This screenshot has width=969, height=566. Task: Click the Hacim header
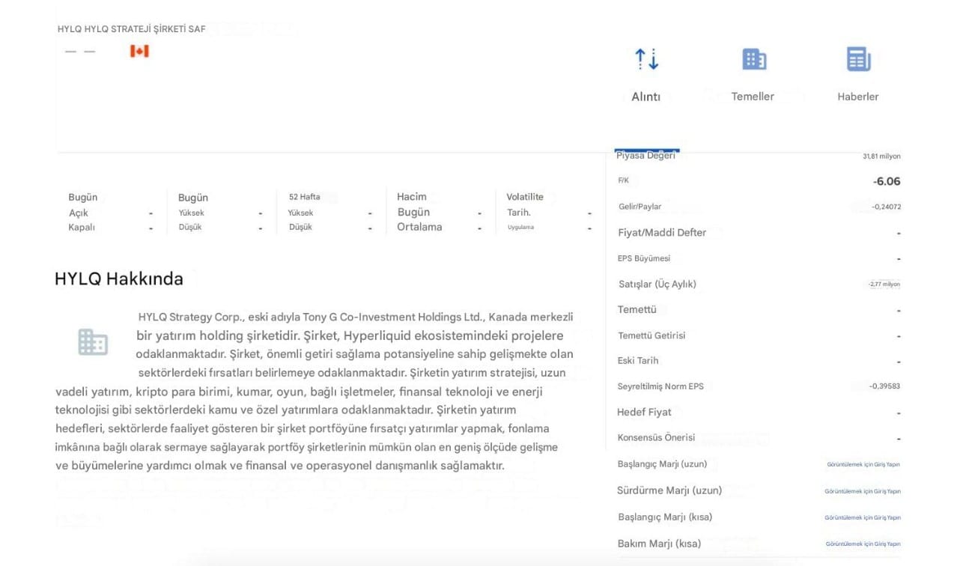[412, 197]
